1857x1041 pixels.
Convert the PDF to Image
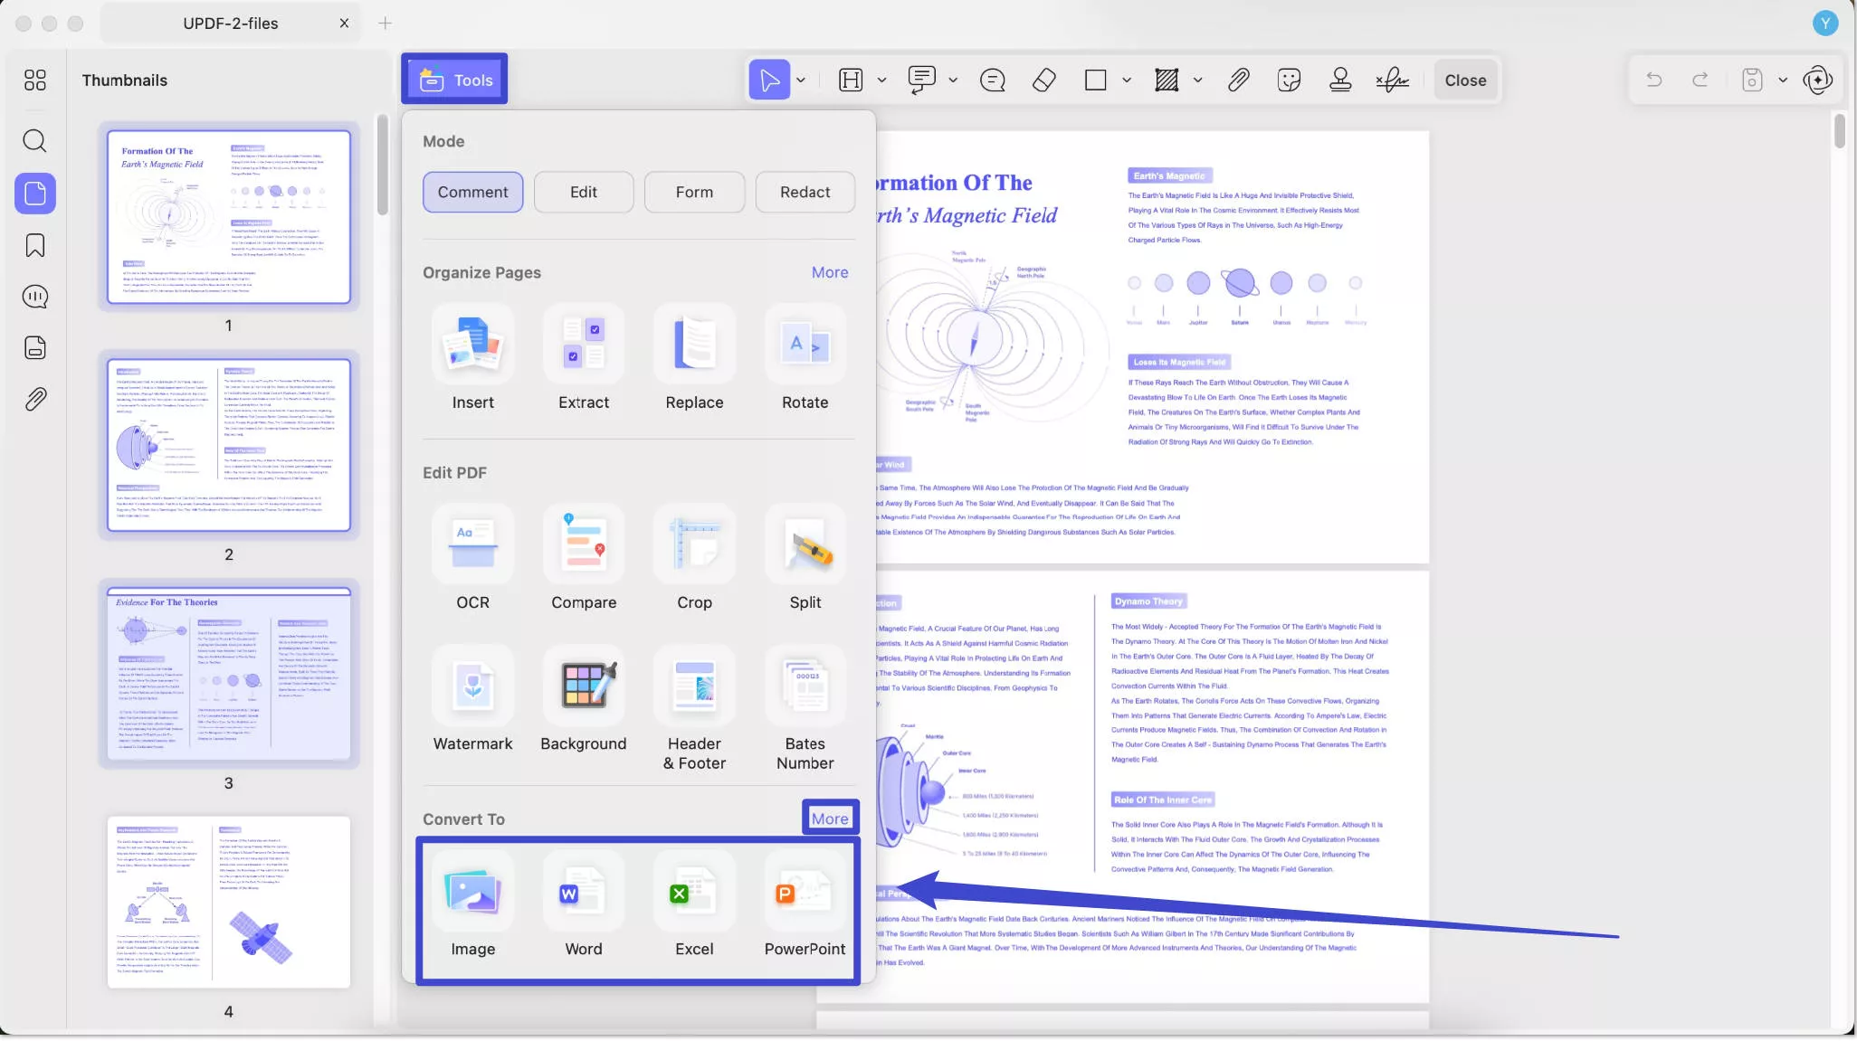tap(472, 906)
